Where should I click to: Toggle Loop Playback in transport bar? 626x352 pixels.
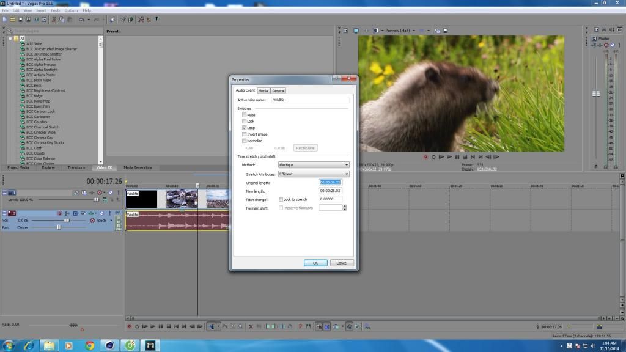click(138, 326)
